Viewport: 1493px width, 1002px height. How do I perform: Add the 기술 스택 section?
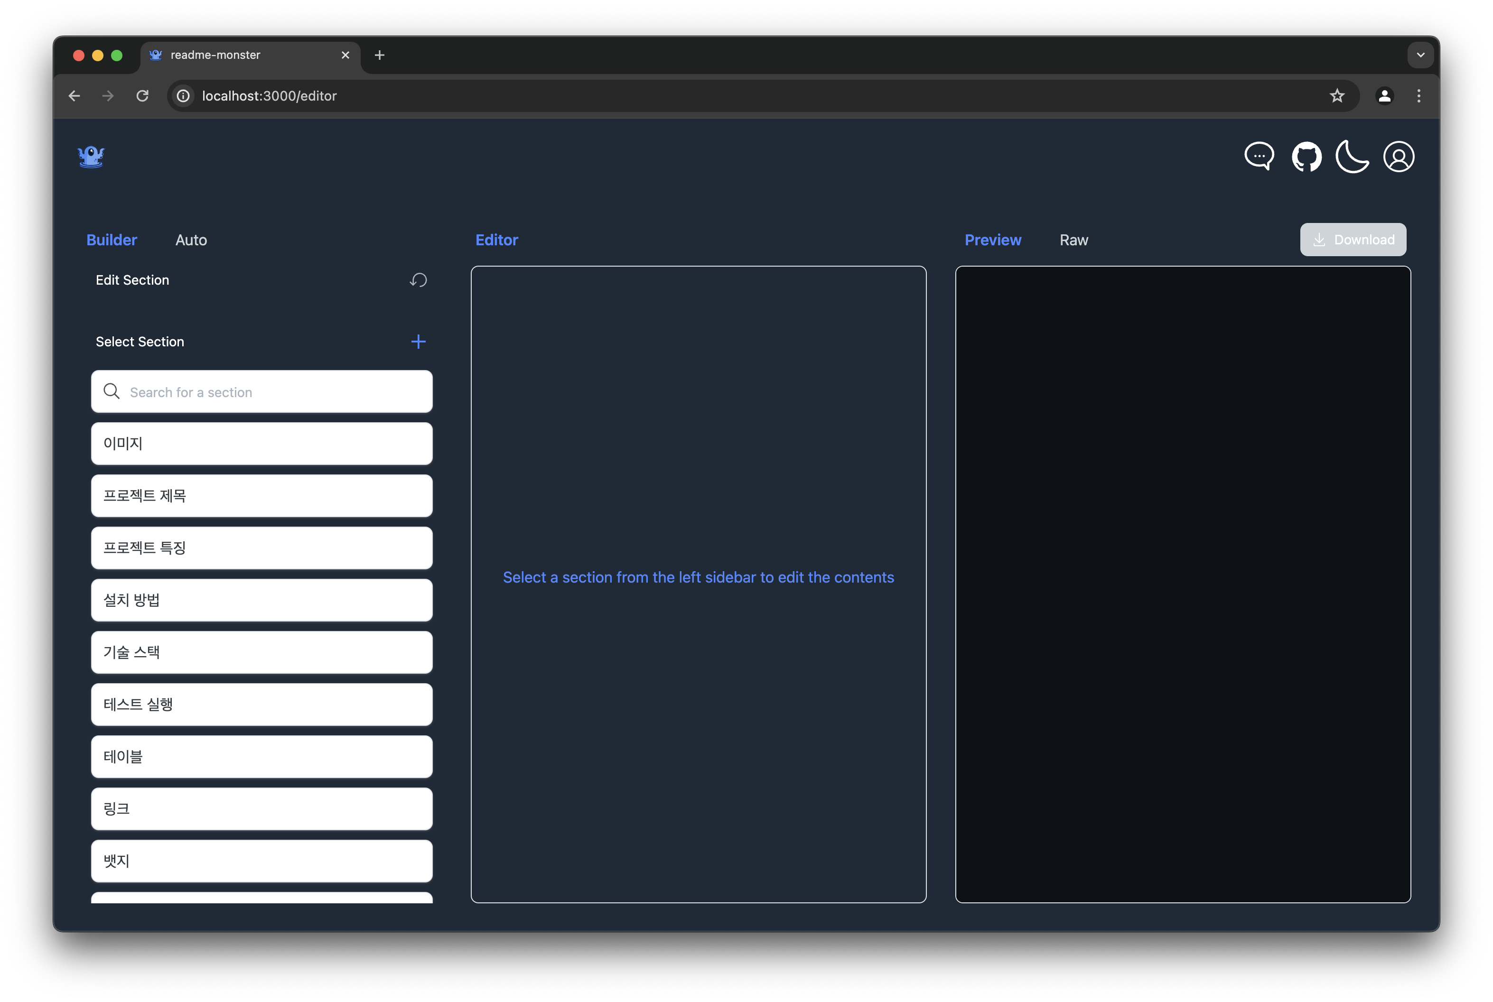[261, 652]
